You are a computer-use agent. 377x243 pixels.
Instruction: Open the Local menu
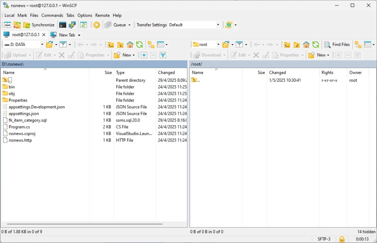[9, 15]
